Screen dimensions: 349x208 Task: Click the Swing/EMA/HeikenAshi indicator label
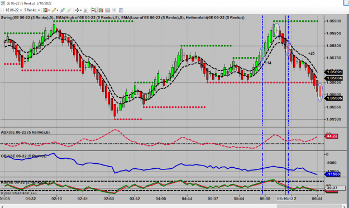(x=122, y=17)
